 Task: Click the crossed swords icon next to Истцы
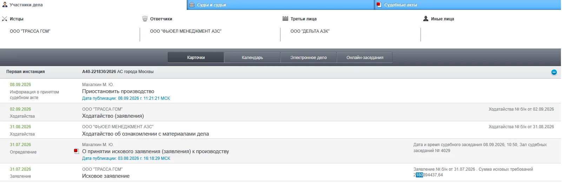pos(5,19)
